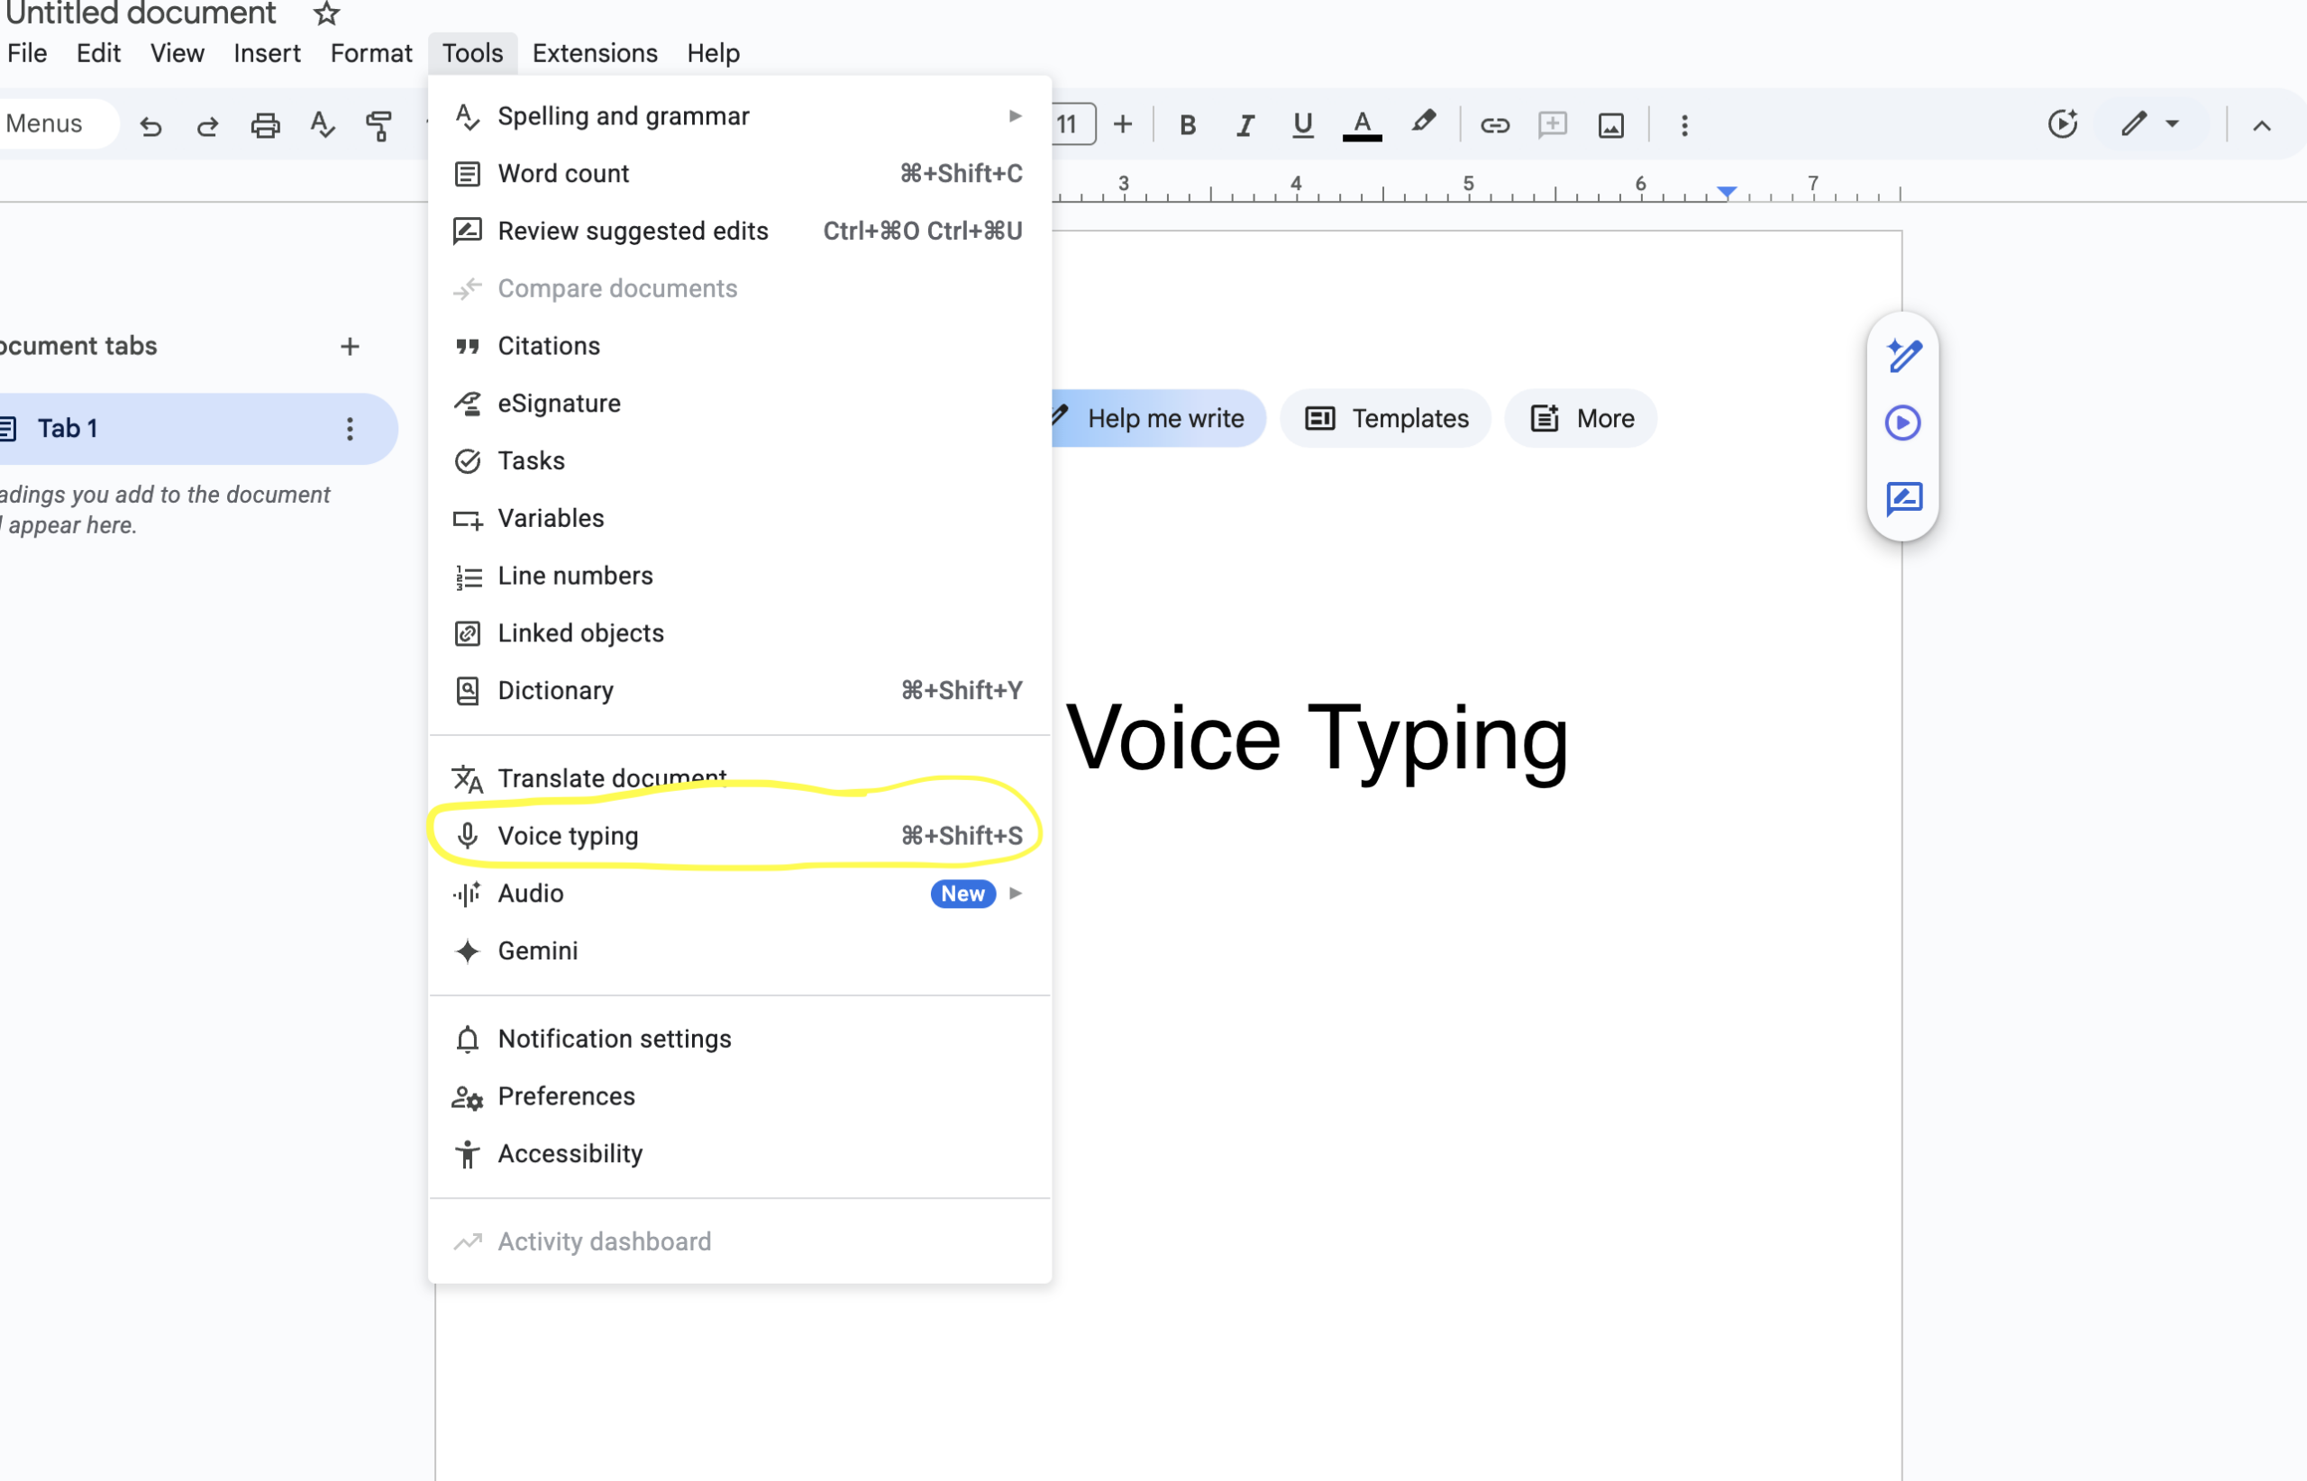Open the Extensions menu
The image size is (2307, 1481).
(595, 53)
